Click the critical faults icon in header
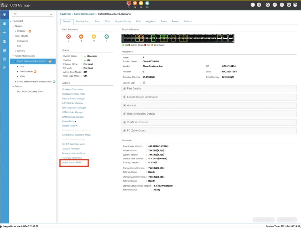 [x=129, y=3]
